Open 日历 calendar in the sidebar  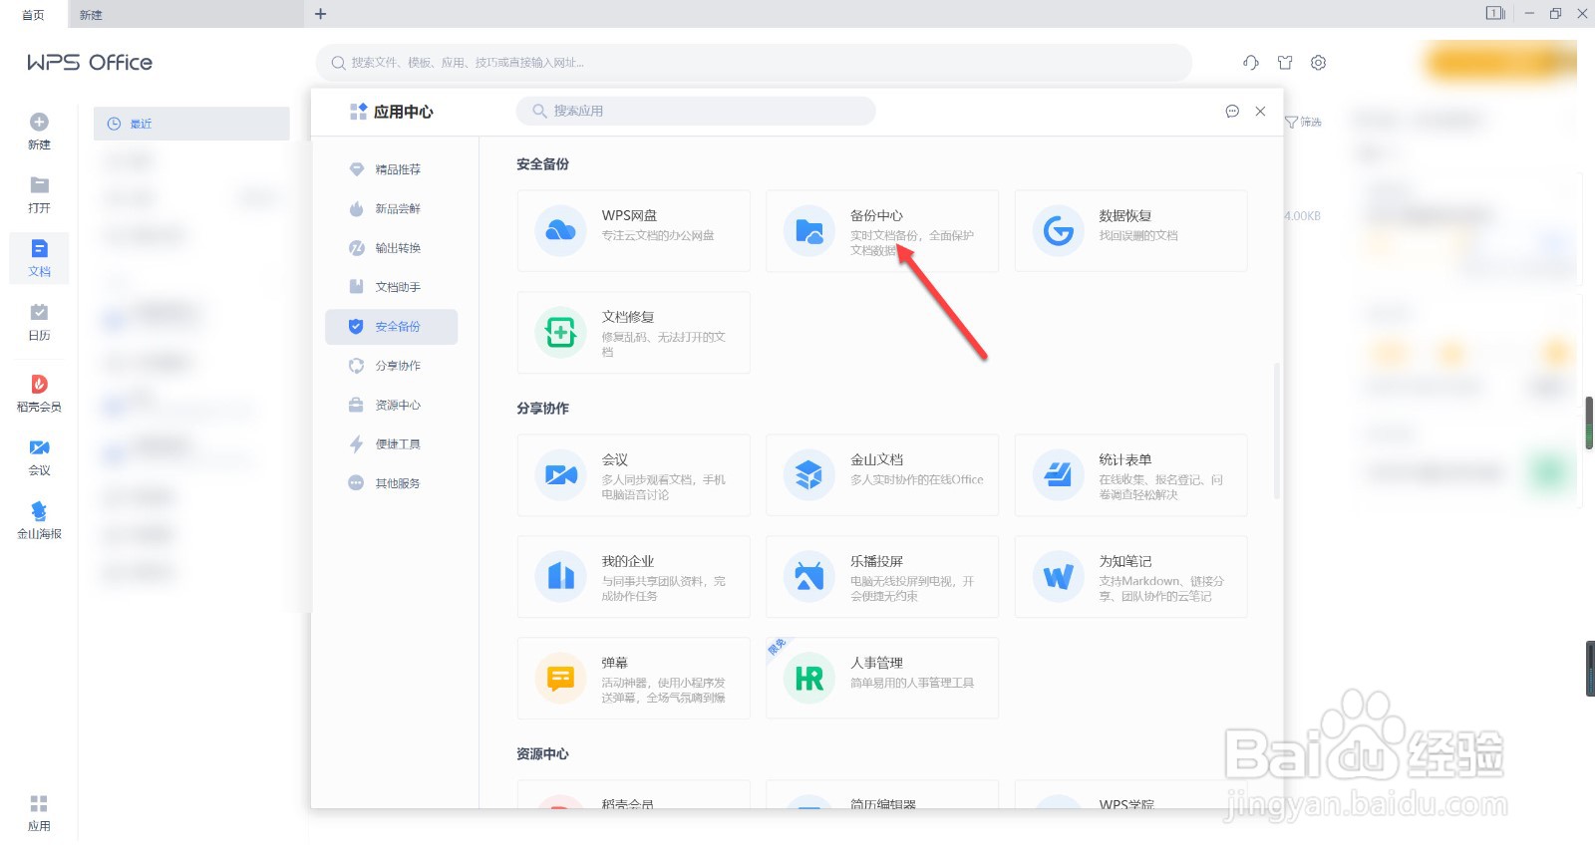click(39, 322)
